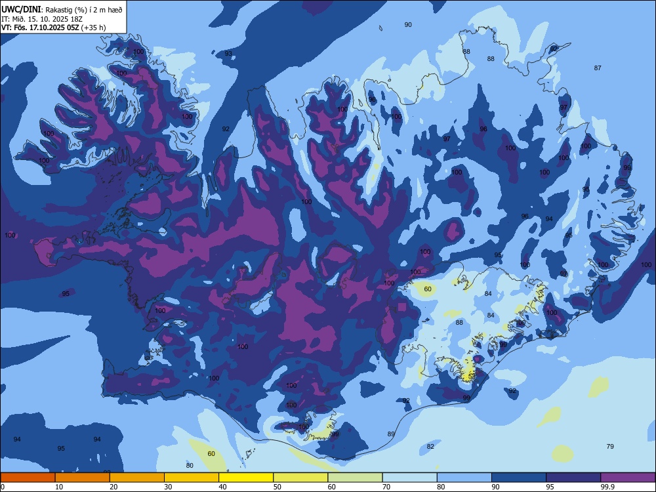Choose the 30–40 golden legend swatch
Viewport: 656px width, 492px height.
pyautogui.click(x=192, y=478)
